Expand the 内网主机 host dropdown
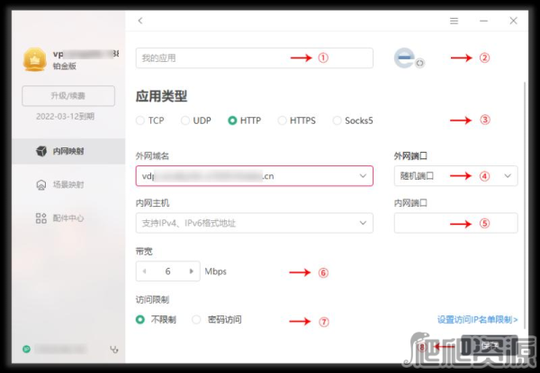The image size is (540, 373). (363, 222)
